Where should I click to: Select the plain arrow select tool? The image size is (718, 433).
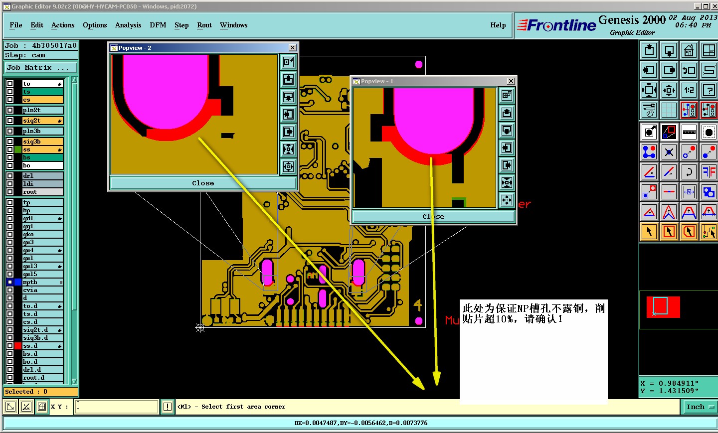tap(649, 232)
